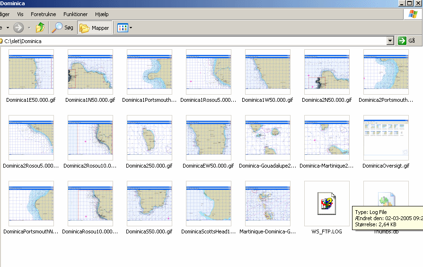Open the Vis menu
This screenshot has height=267, width=423.
coord(20,14)
